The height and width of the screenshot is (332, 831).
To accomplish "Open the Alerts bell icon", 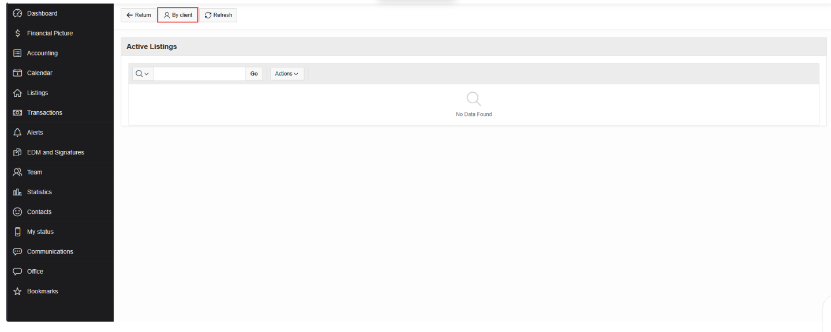I will [17, 133].
